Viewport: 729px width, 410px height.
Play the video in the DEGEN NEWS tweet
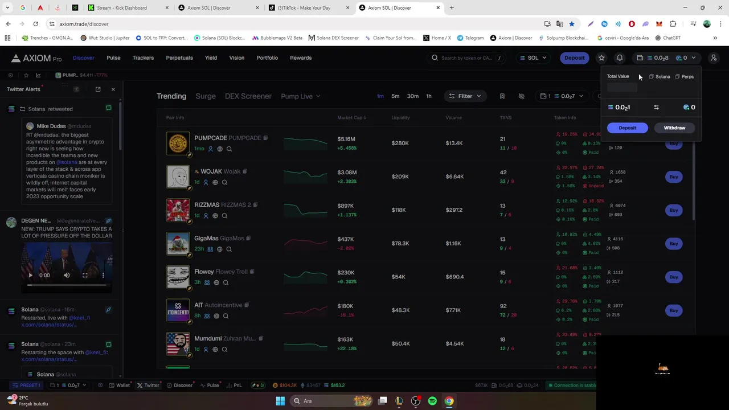coord(31,275)
